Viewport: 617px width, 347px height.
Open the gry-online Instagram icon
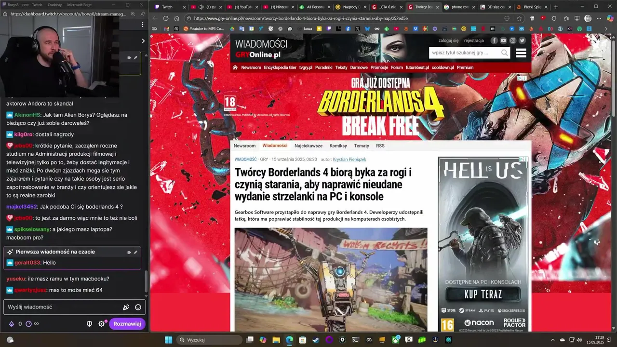pyautogui.click(x=513, y=40)
